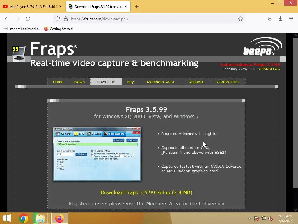Go back with the browser back arrow
The image size is (298, 224).
point(7,19)
